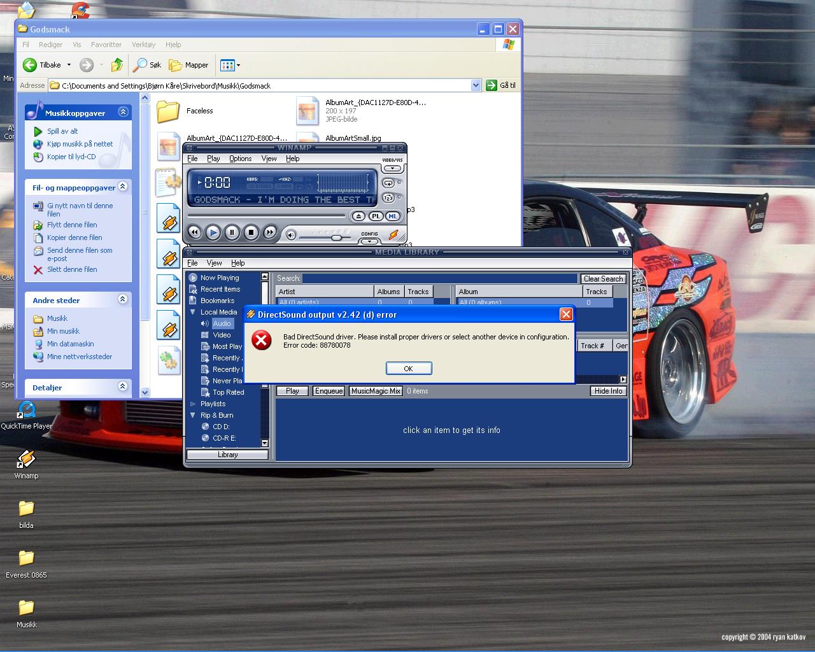The image size is (815, 652).
Task: Click the Winamp lightning bolt logo
Action: pos(393,235)
